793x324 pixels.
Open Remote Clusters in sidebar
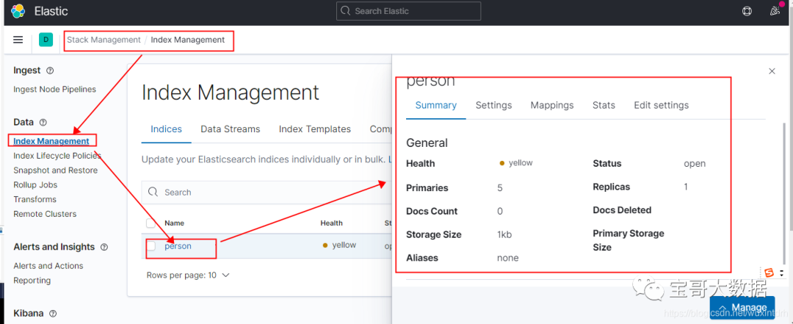coord(45,214)
